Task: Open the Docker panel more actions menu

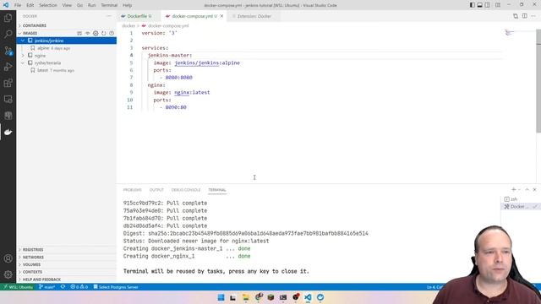Action: click(109, 16)
